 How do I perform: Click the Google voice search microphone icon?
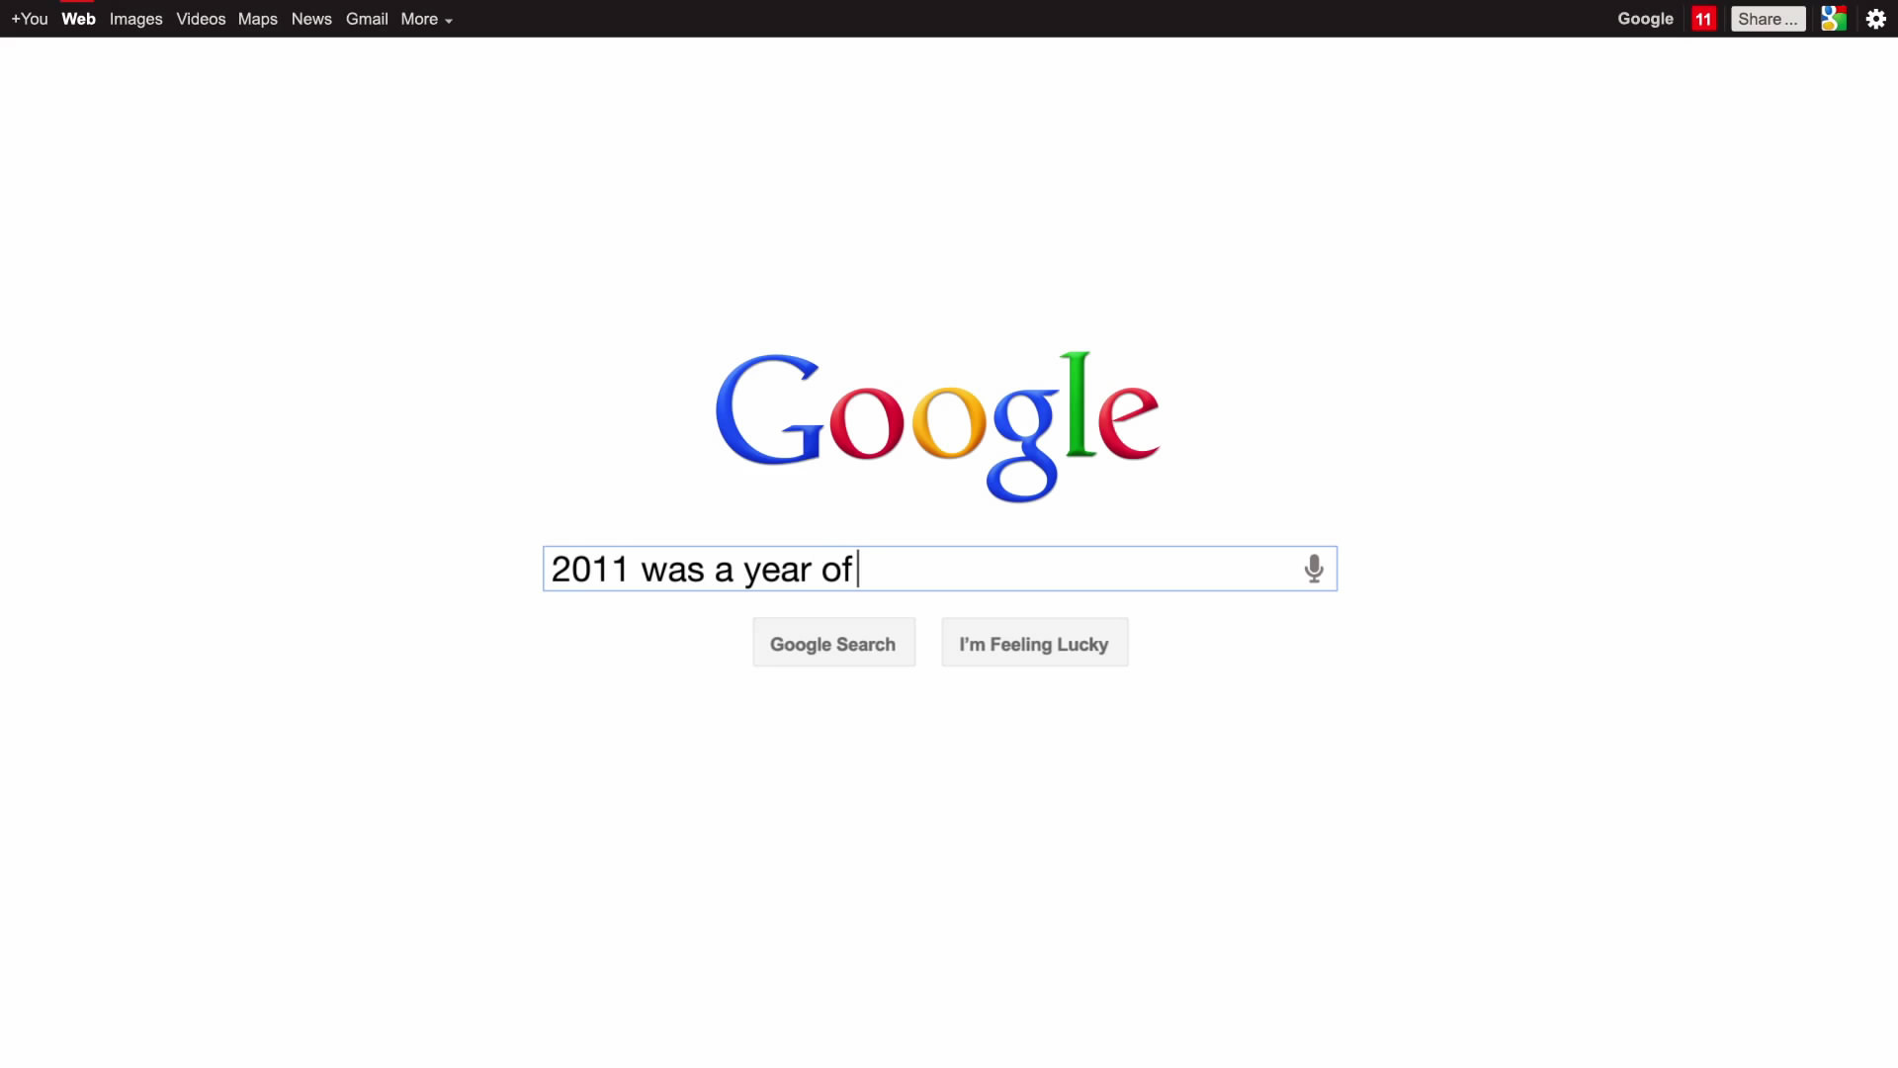1312,569
